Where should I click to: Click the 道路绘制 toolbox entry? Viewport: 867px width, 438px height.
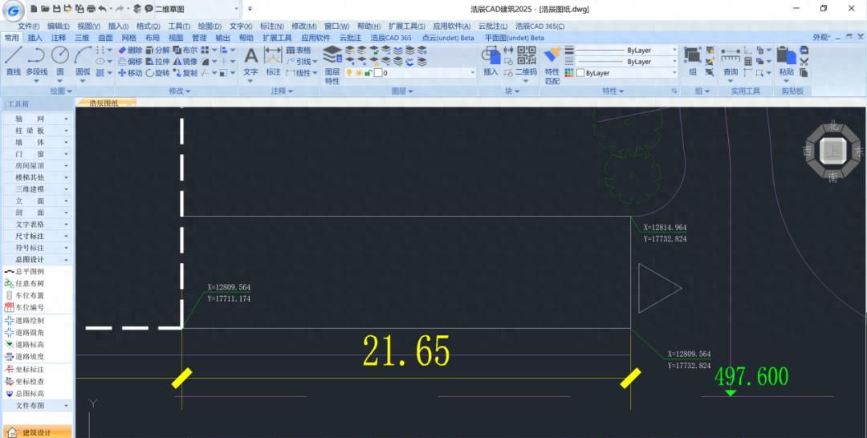tap(30, 320)
